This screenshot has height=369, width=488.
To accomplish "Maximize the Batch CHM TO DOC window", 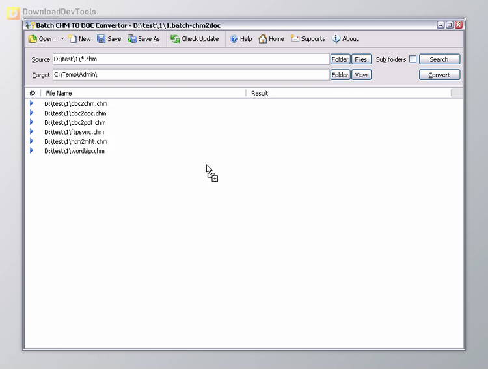I will pyautogui.click(x=450, y=25).
